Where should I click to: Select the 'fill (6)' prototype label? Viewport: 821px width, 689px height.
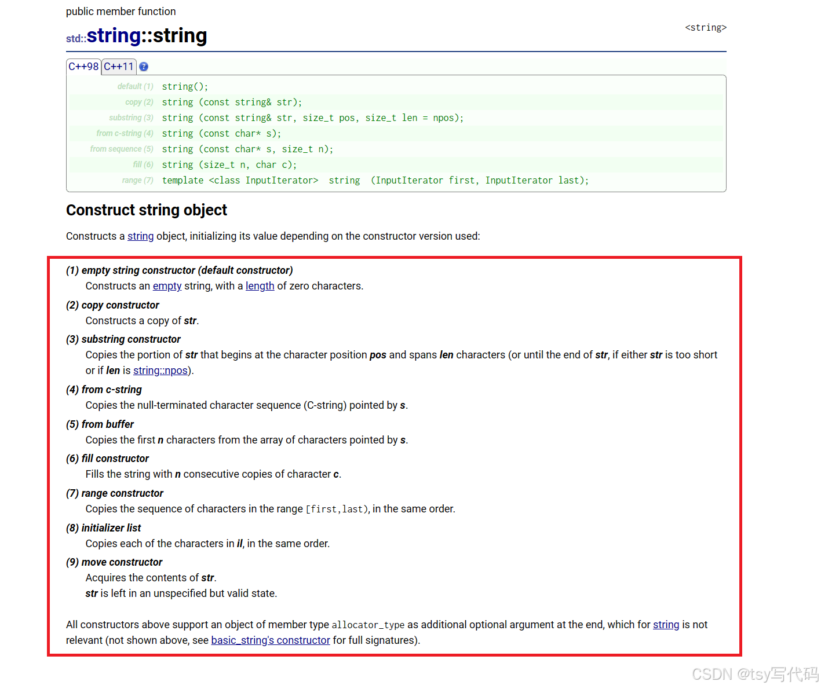[x=143, y=164]
